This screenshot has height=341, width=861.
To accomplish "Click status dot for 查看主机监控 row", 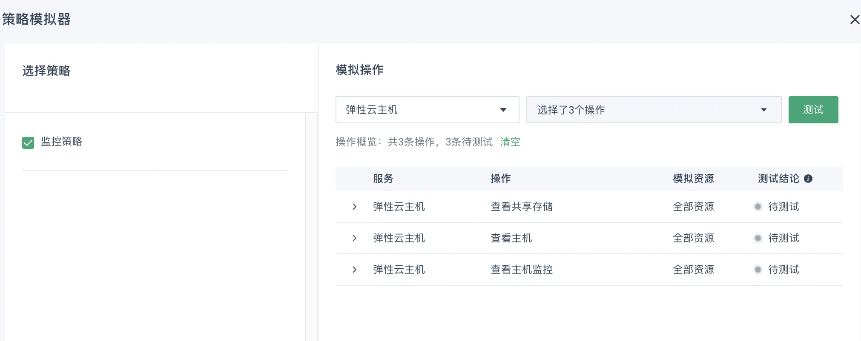I will [x=758, y=270].
